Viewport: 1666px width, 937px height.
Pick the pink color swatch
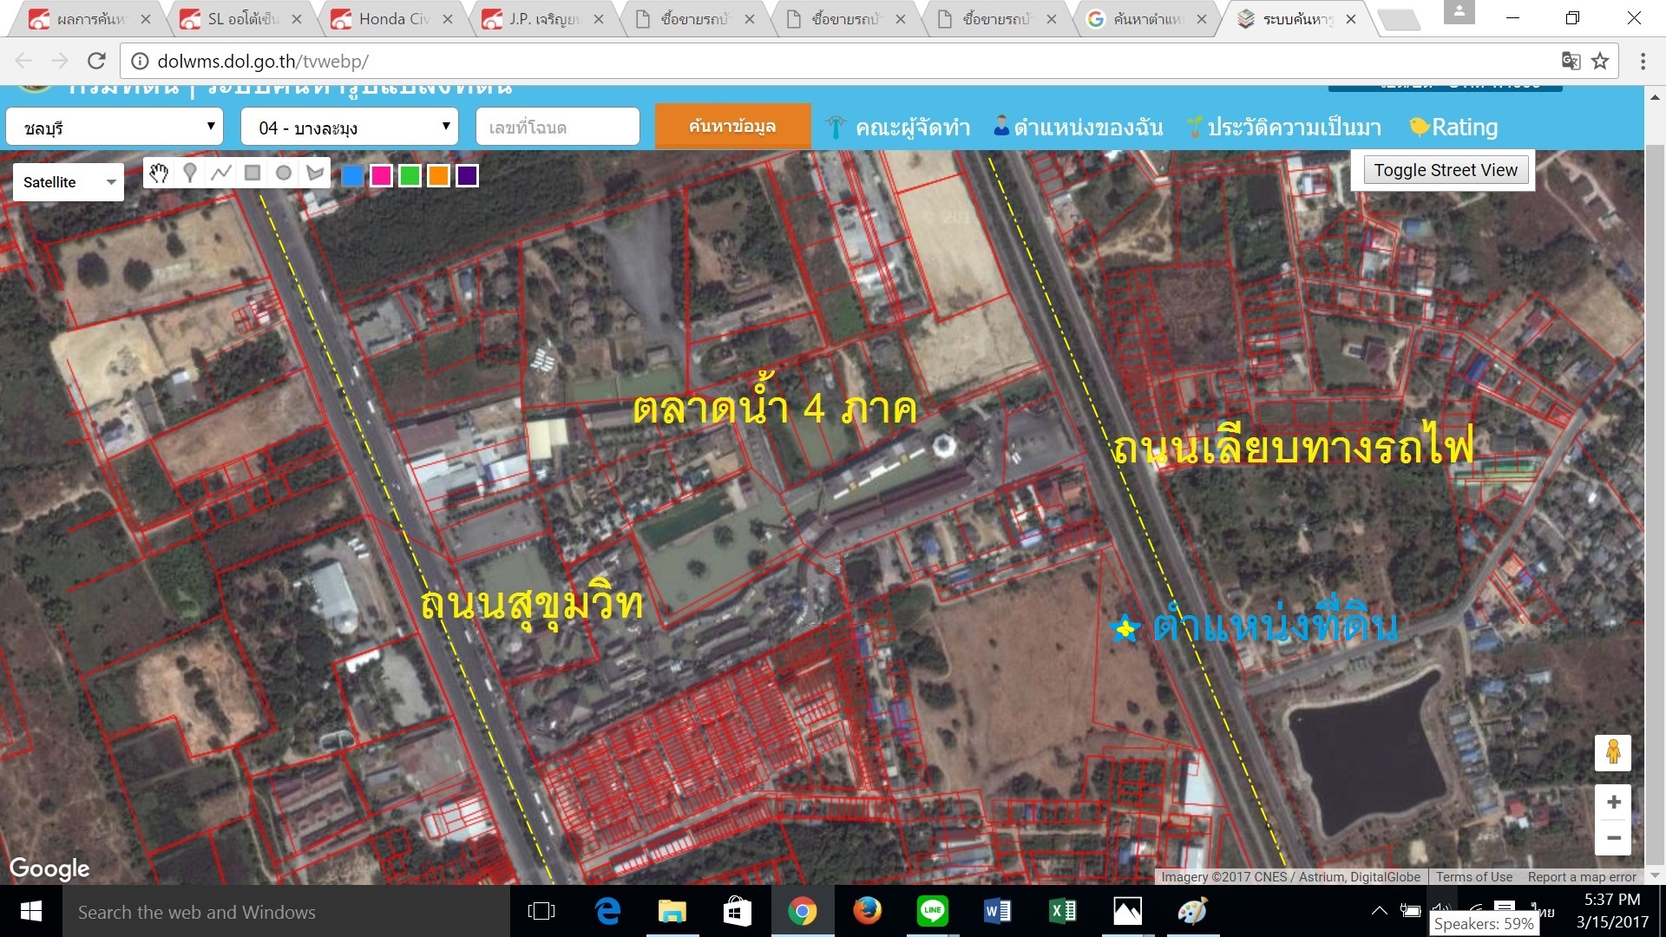tap(381, 176)
